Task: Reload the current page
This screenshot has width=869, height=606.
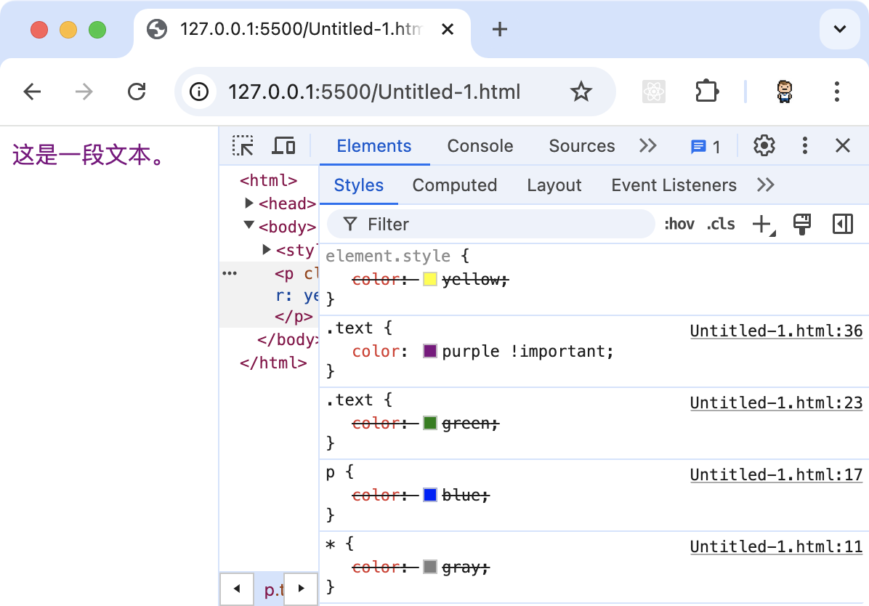Action: 137,92
